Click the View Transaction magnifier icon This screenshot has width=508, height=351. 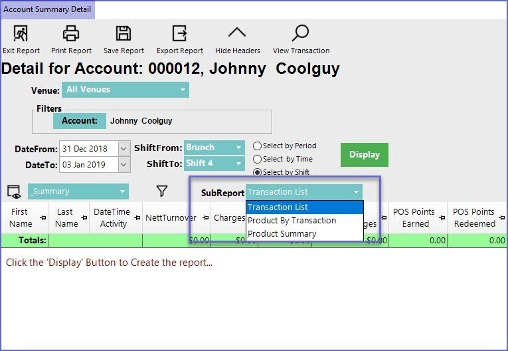[300, 33]
